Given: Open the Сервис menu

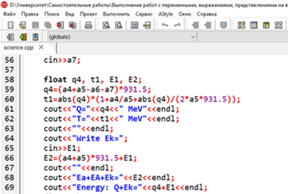Looking at the screenshot, I should coord(144,14).
